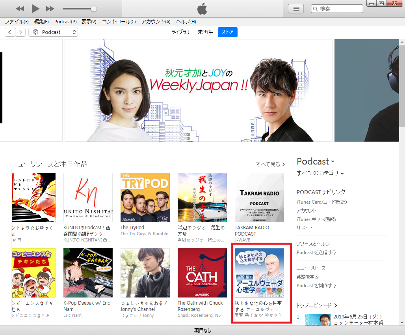Image resolution: width=405 pixels, height=335 pixels.
Task: Open K-Pop Daebak artwork
Action: pos(88,273)
